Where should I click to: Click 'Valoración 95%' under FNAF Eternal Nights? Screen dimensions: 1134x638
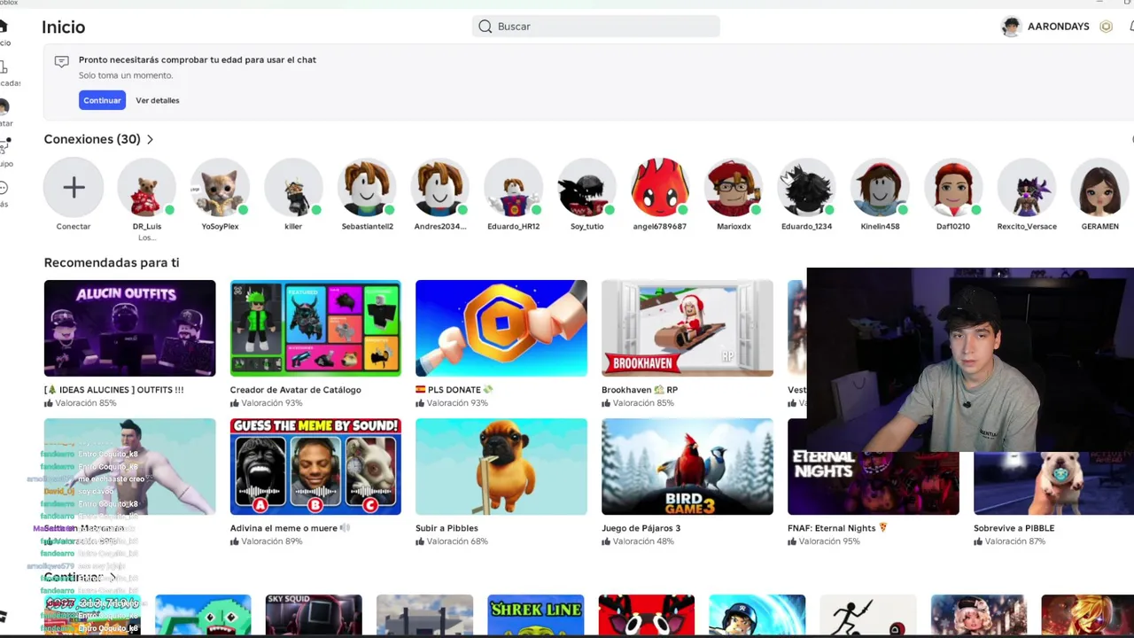(x=829, y=541)
